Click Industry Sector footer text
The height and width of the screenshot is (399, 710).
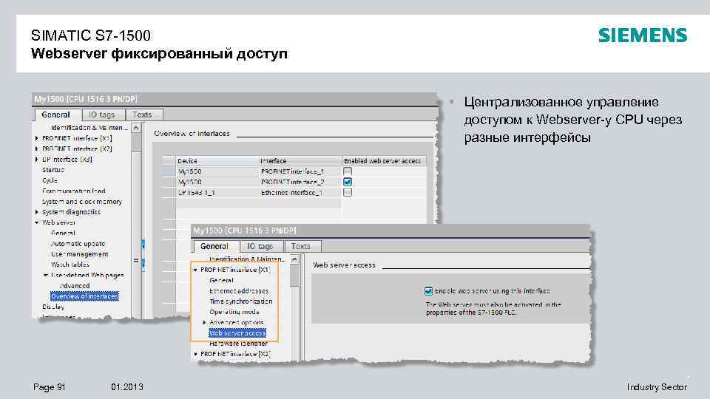657,387
